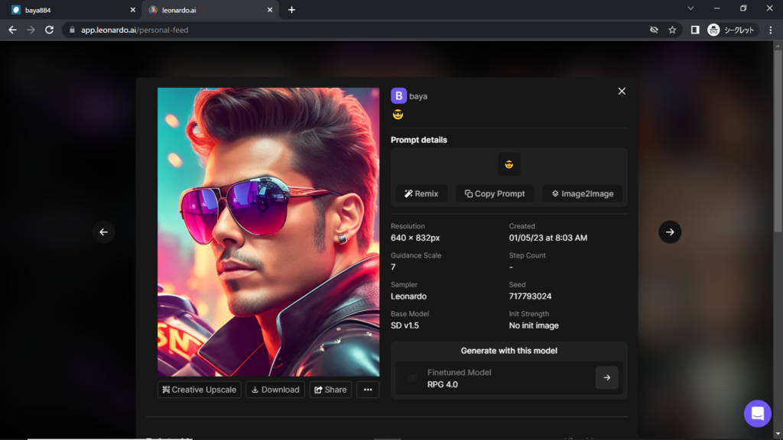Open the chat support bubble
Viewport: 783px width, 440px height.
click(757, 413)
